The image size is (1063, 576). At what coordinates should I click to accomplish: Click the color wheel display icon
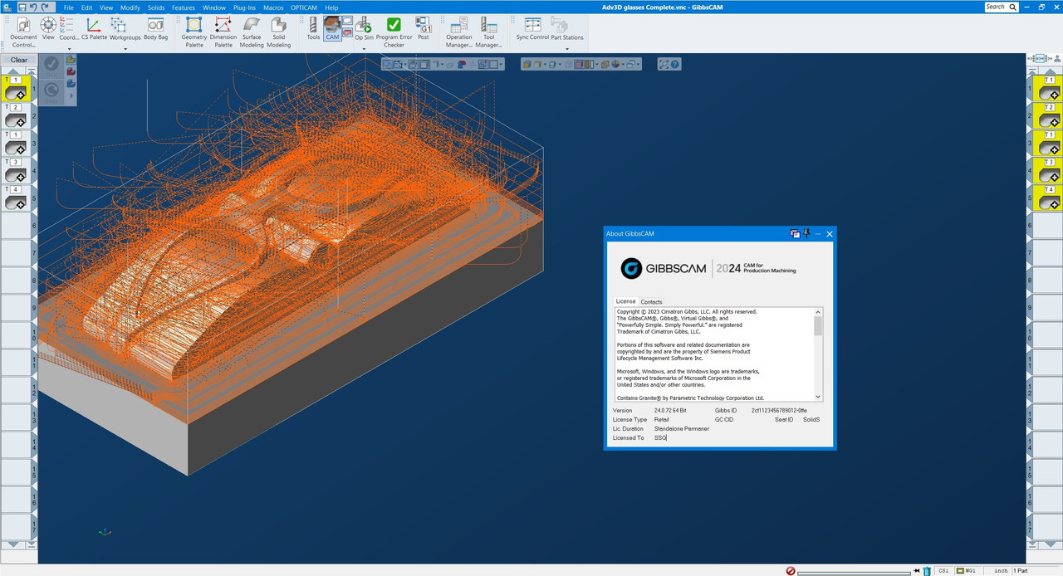(615, 64)
